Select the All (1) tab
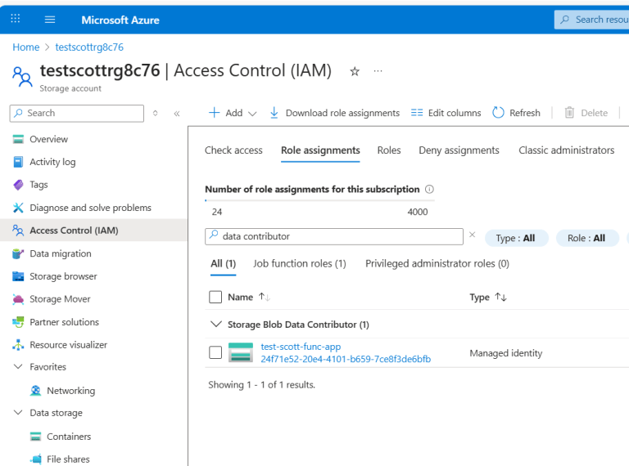The height and width of the screenshot is (466, 629). tap(224, 263)
